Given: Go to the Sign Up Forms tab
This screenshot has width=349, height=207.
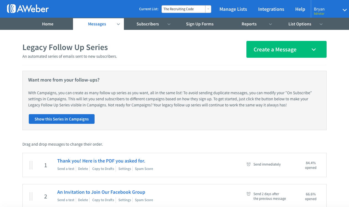Looking at the screenshot, I should 200,24.
